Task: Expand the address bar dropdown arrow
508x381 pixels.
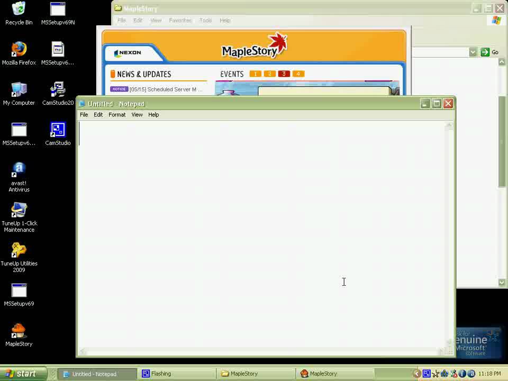Action: tap(473, 52)
